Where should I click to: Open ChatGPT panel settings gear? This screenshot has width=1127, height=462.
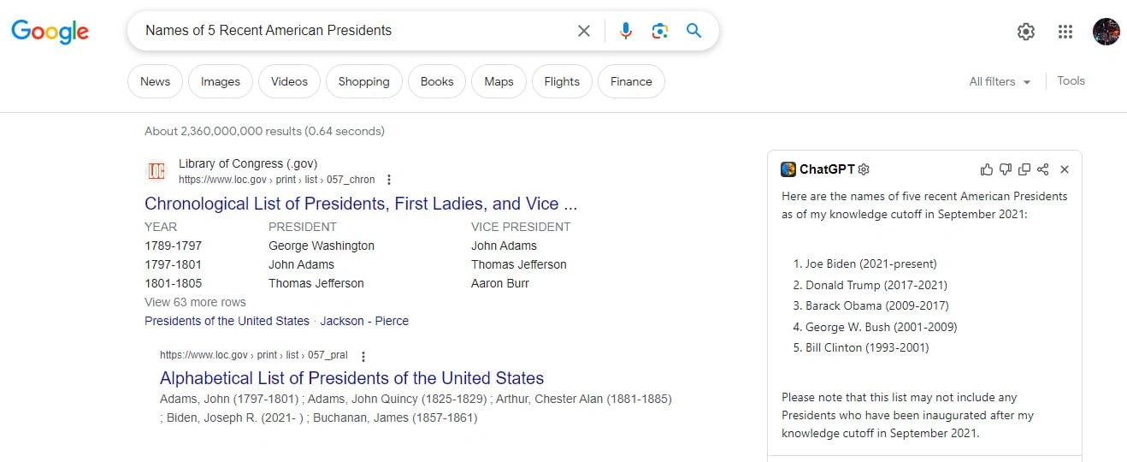pos(864,169)
